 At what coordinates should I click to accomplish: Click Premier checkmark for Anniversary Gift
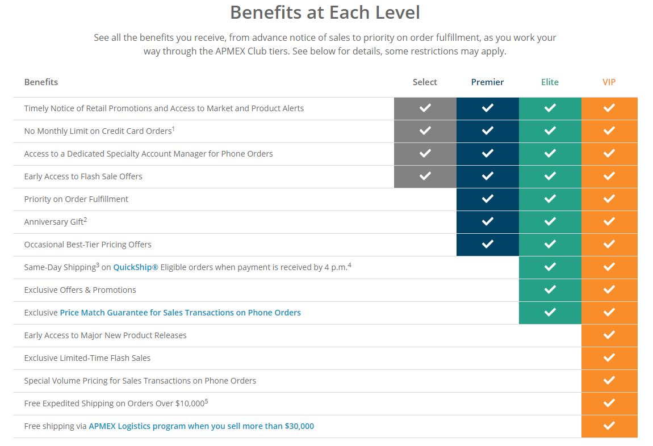488,221
